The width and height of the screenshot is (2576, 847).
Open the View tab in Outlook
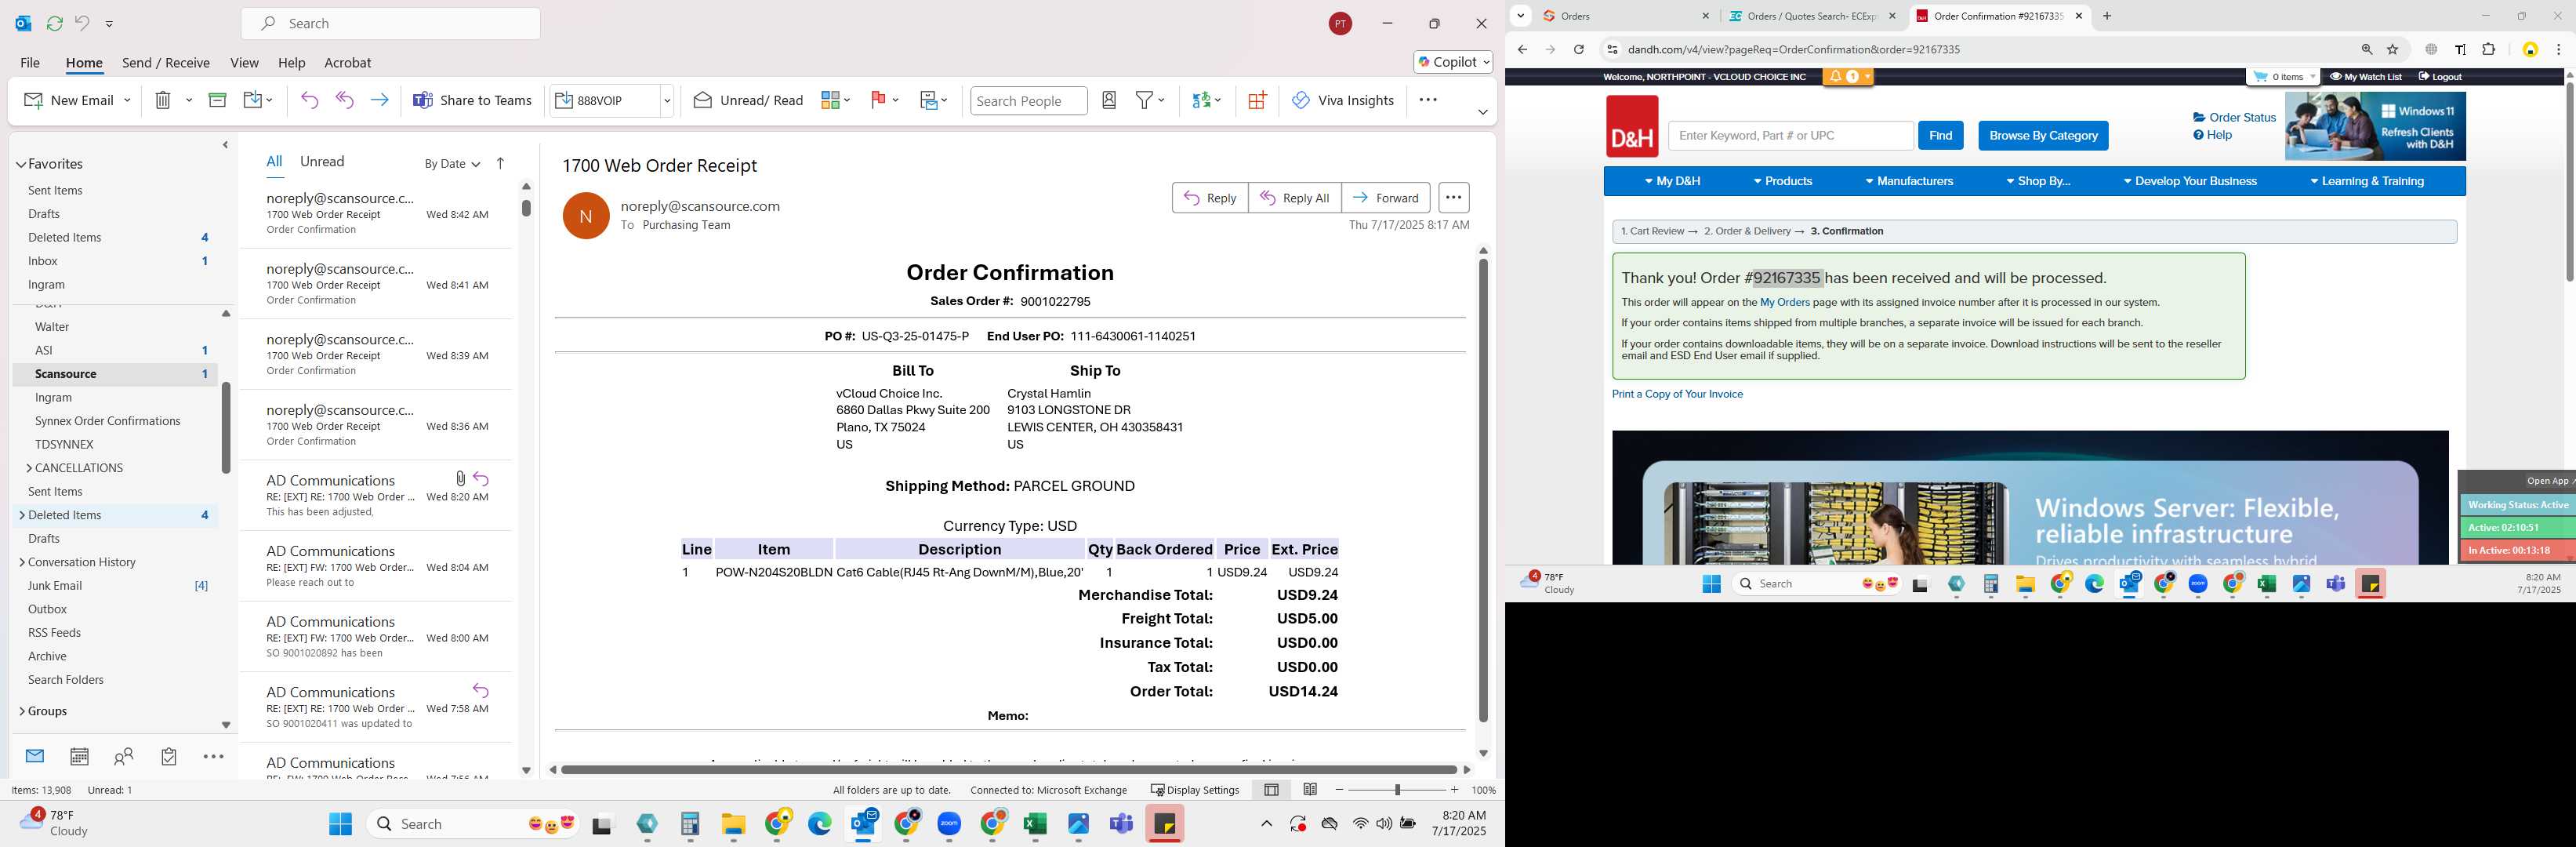pos(244,62)
